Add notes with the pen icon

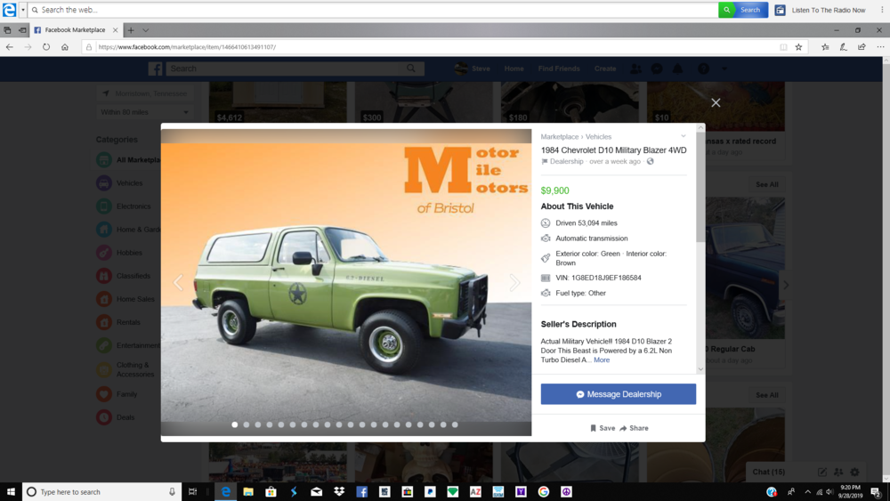click(x=844, y=47)
